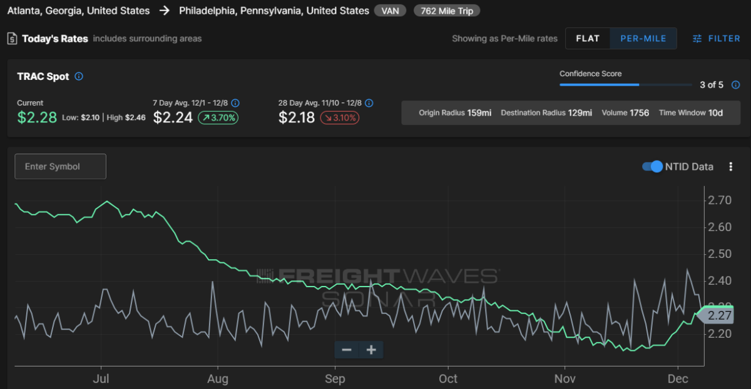Click the 3.70% increase badge
The width and height of the screenshot is (751, 389).
(218, 117)
